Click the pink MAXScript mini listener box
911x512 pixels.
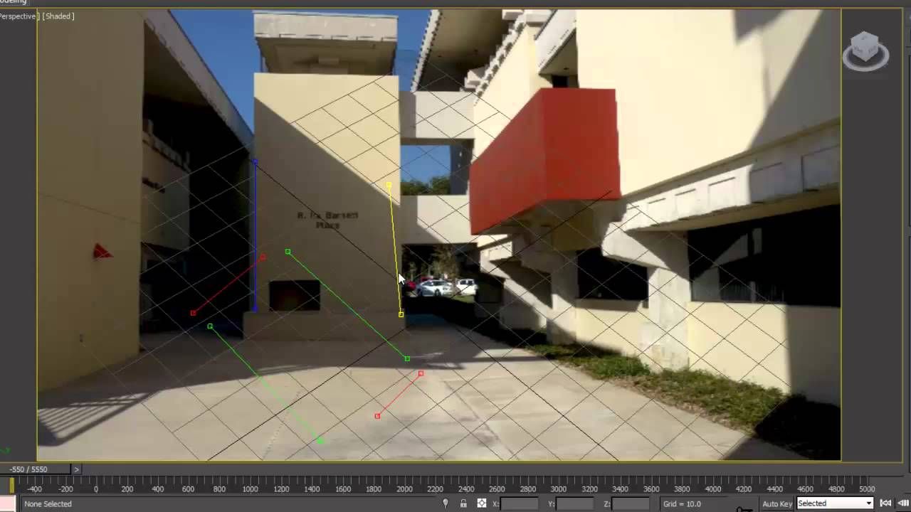point(8,503)
